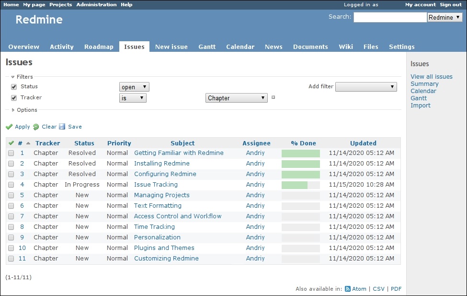Check the box for issue 1
The image size is (467, 296).
11,153
